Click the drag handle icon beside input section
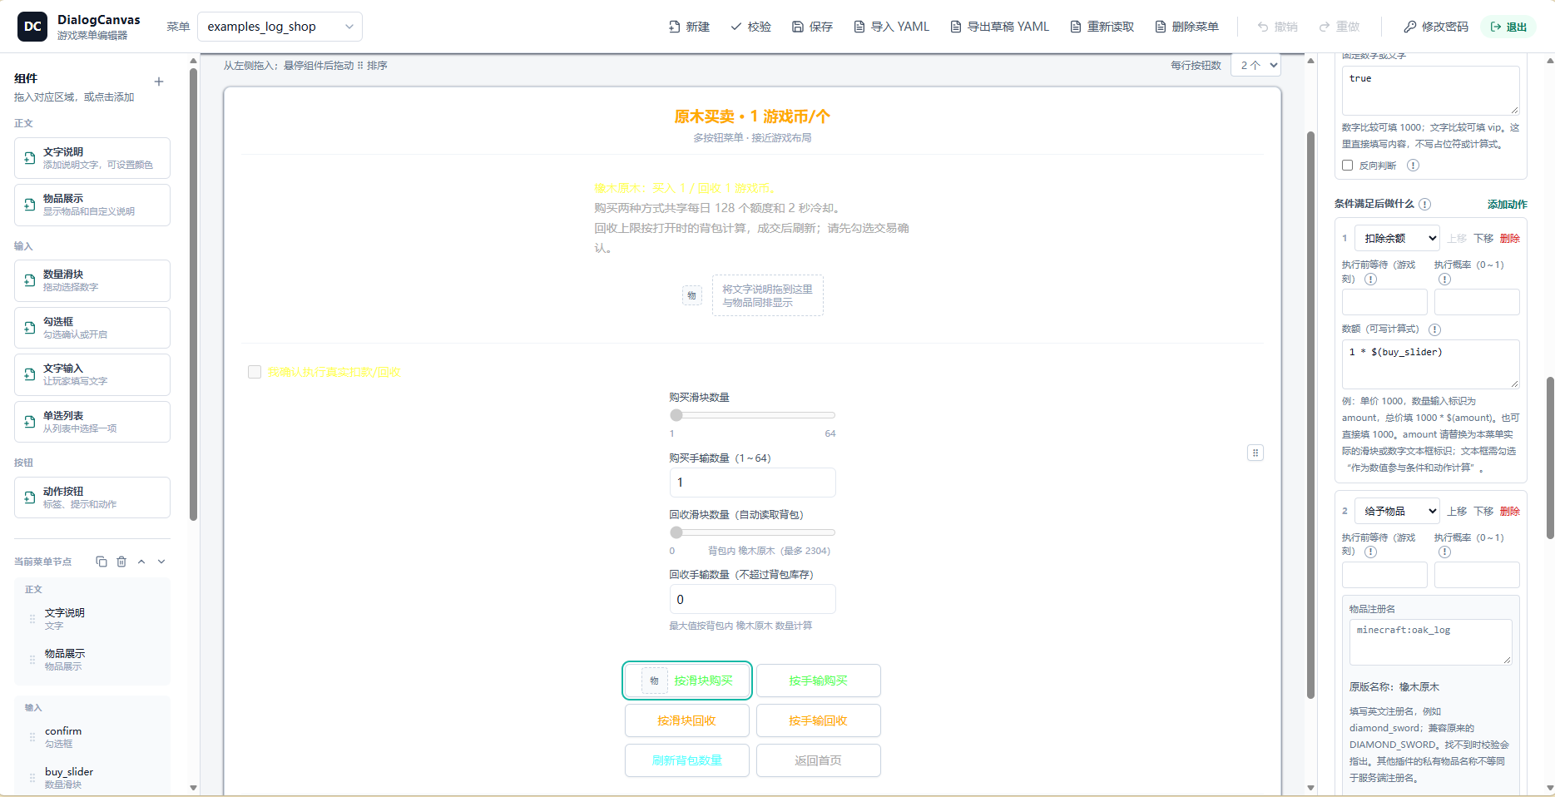The image size is (1555, 797). click(1255, 453)
